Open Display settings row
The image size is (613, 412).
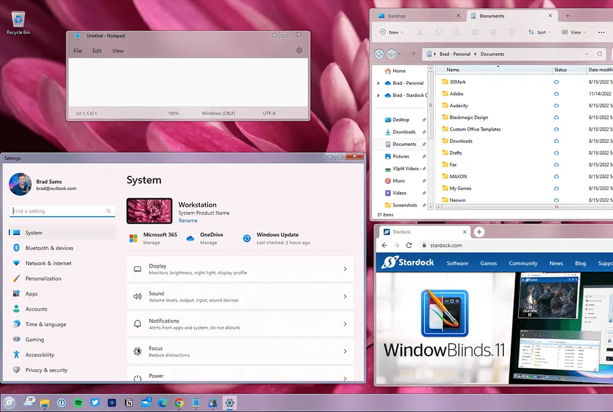[x=240, y=269]
